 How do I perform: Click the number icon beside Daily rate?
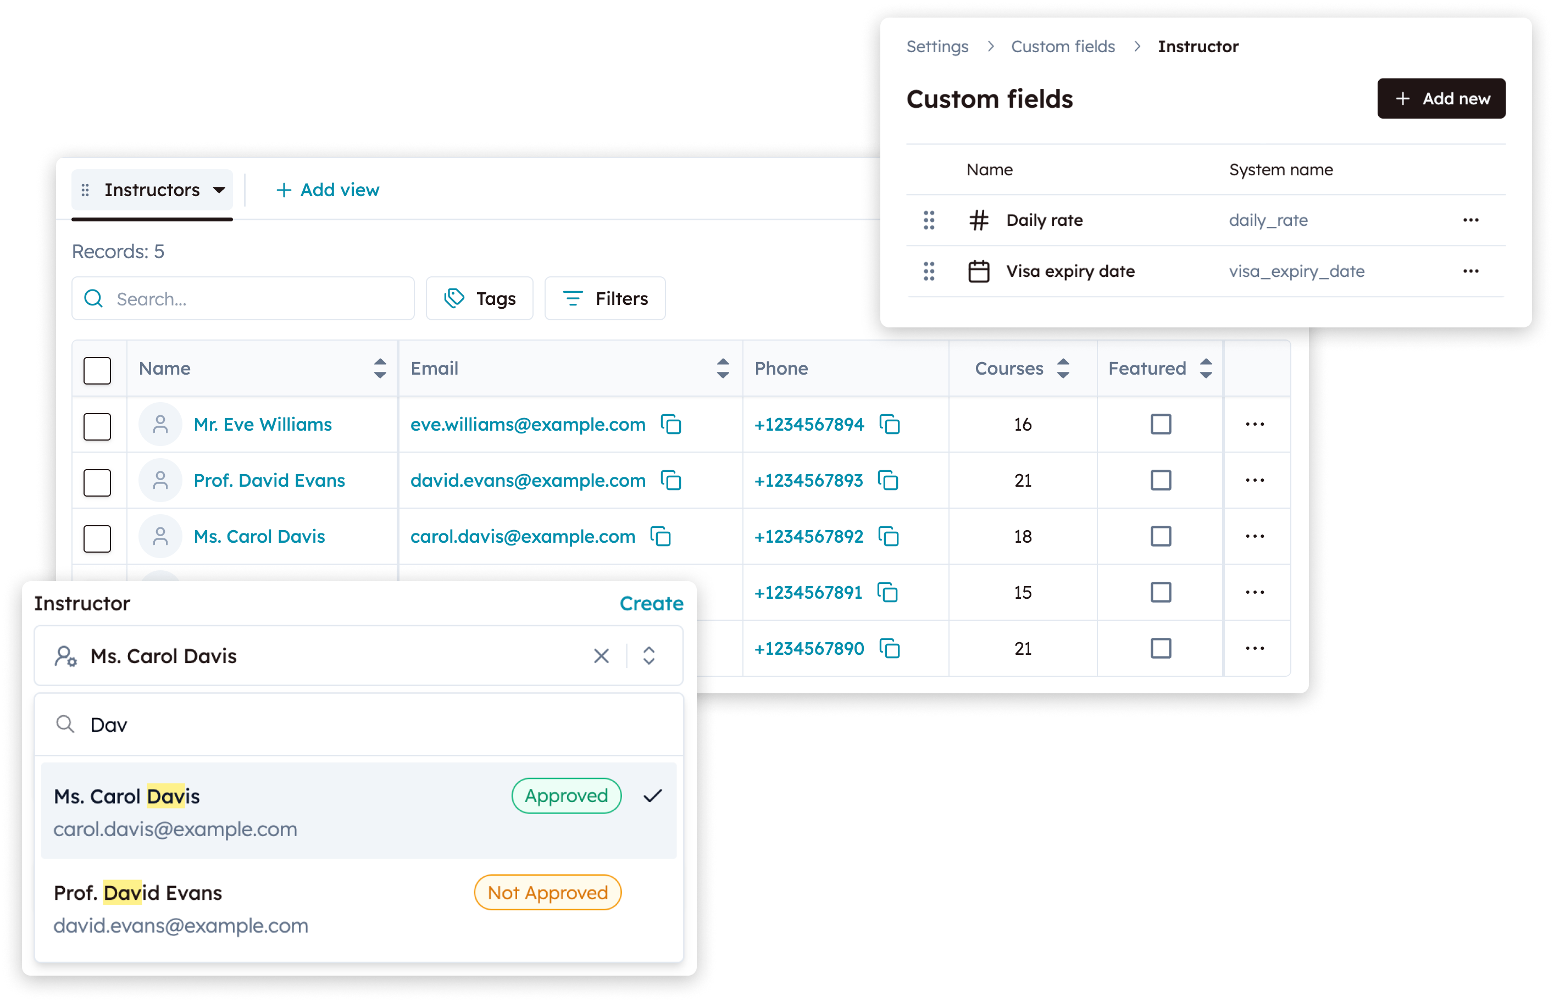[x=979, y=220]
